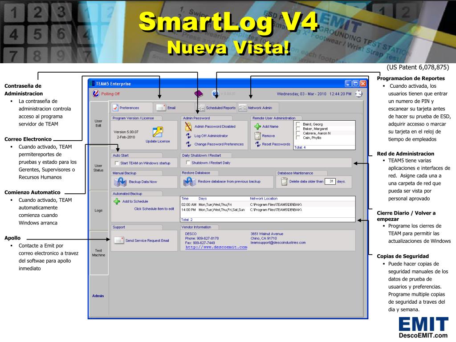The width and height of the screenshot is (456, 342).
Task: Open the Scheduled Reports tab
Action: pyautogui.click(x=216, y=108)
